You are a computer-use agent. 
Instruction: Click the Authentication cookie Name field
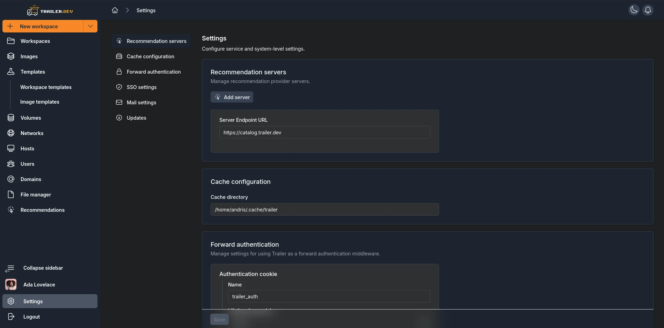[x=329, y=296]
